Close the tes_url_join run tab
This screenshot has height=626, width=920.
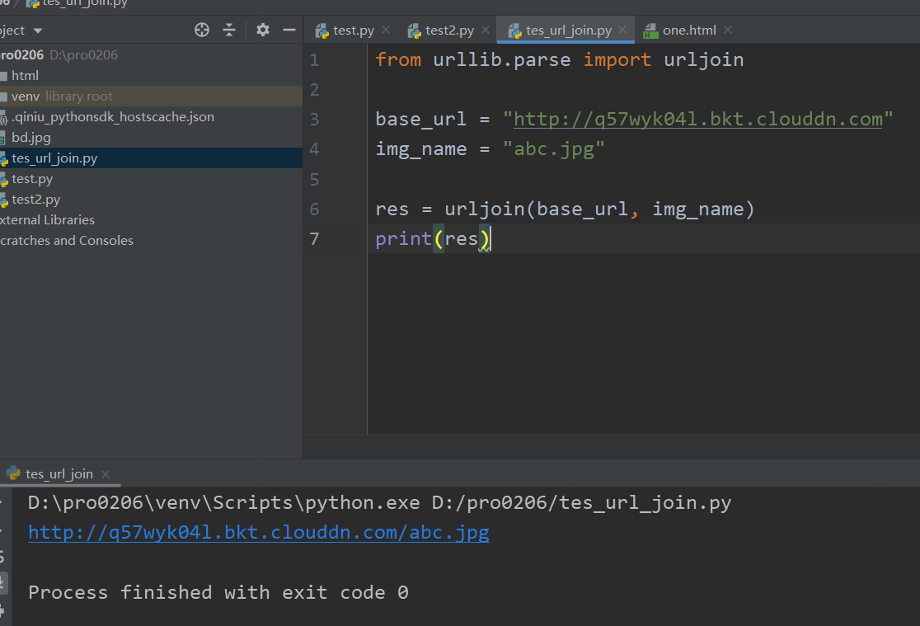[106, 474]
